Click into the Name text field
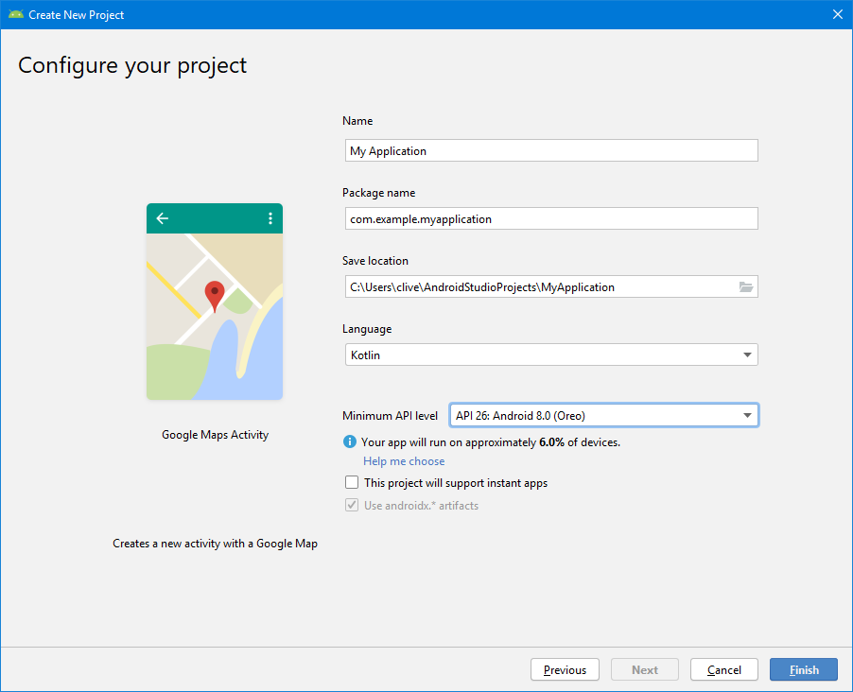Image resolution: width=853 pixels, height=692 pixels. pyautogui.click(x=549, y=151)
